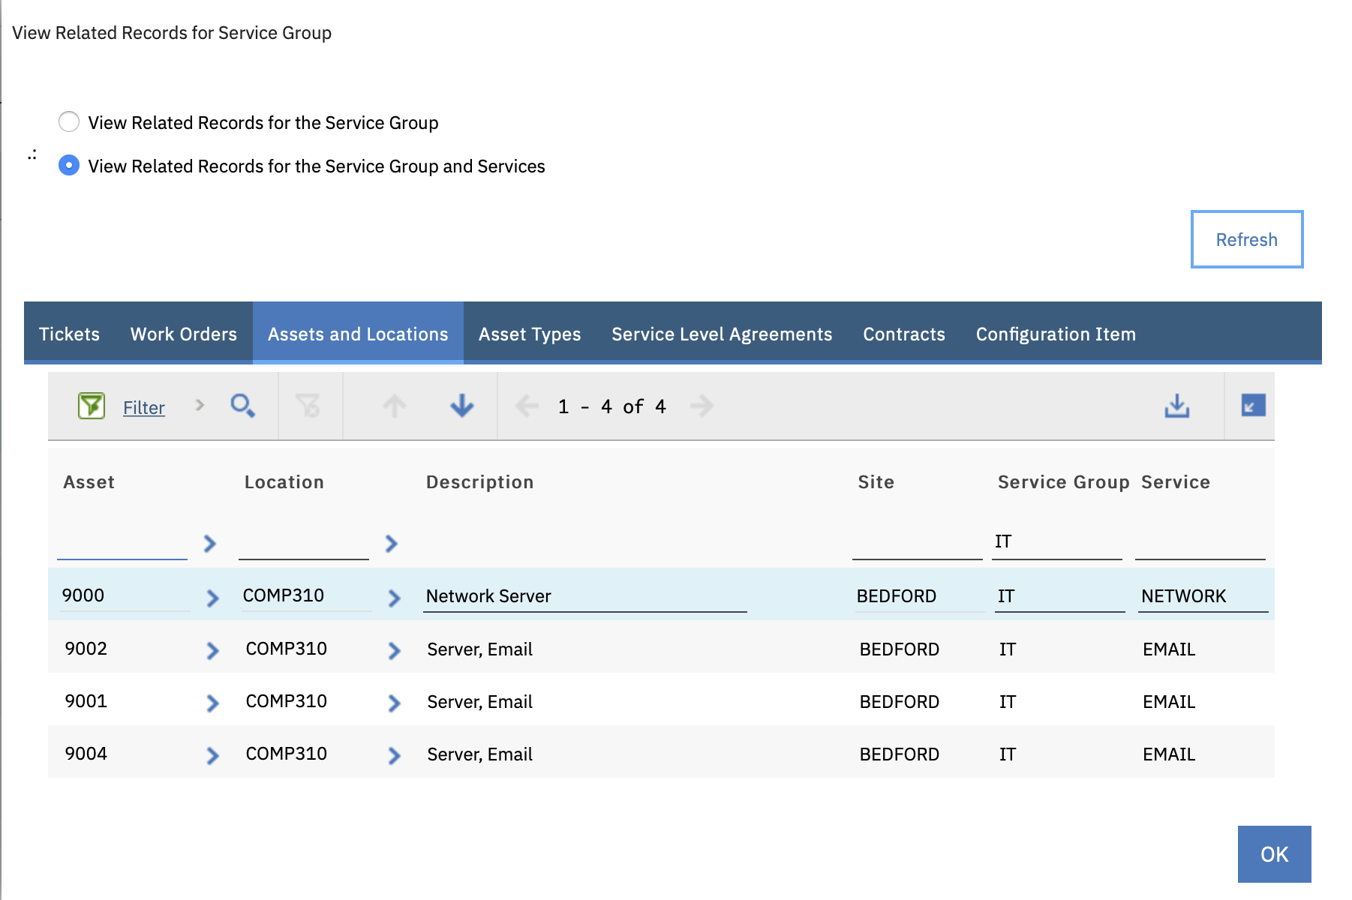Click the download table icon
The width and height of the screenshot is (1352, 900).
(x=1176, y=406)
